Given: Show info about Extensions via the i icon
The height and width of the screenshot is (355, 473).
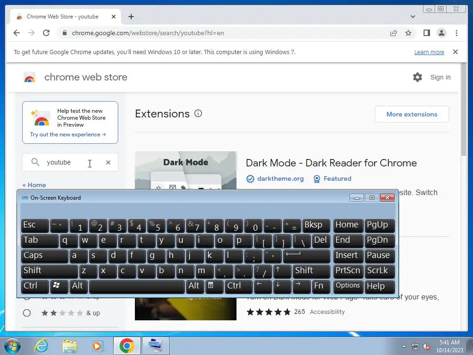Looking at the screenshot, I should 198,114.
